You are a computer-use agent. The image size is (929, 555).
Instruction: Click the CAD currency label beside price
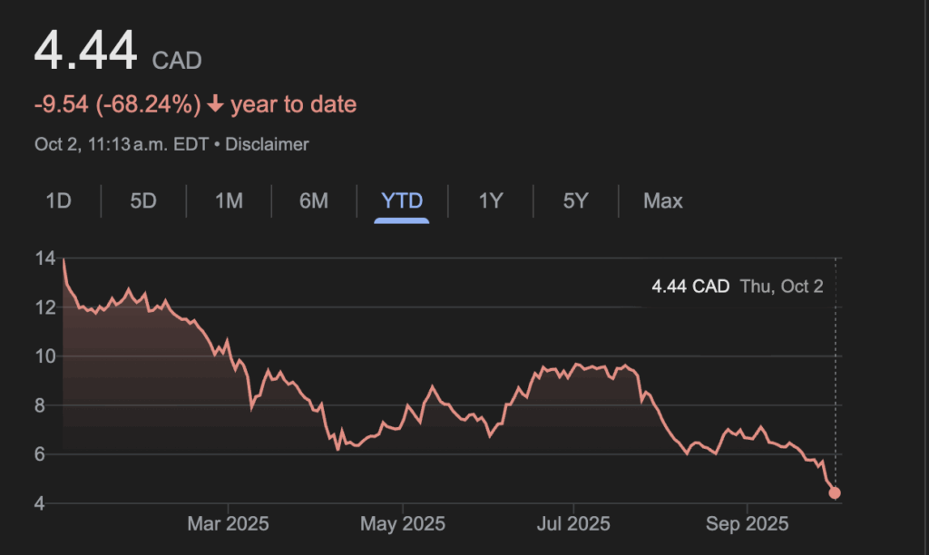tap(177, 62)
